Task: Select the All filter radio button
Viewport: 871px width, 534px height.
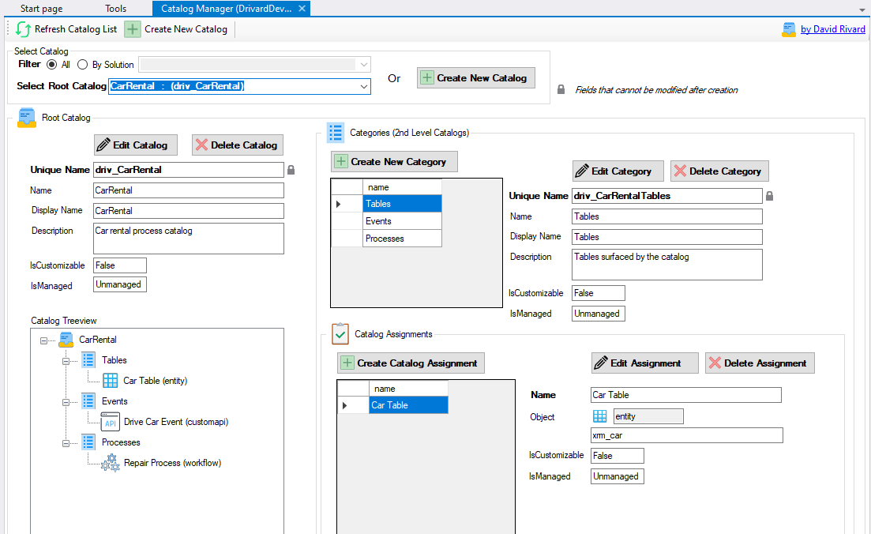Action: click(x=51, y=65)
